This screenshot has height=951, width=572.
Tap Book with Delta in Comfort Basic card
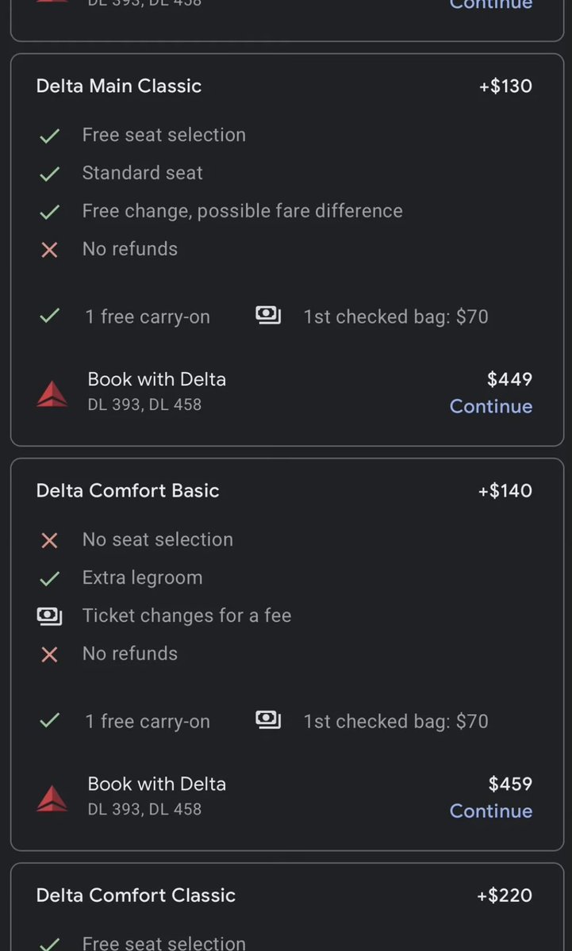tap(156, 784)
